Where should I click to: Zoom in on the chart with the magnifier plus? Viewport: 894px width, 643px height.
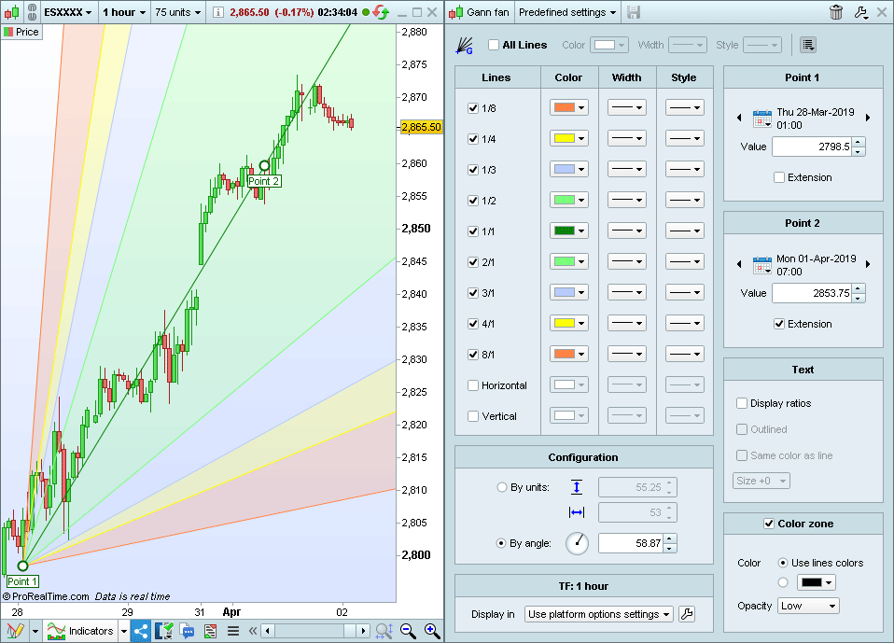[432, 631]
